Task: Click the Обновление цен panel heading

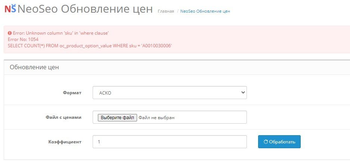Action: point(34,67)
